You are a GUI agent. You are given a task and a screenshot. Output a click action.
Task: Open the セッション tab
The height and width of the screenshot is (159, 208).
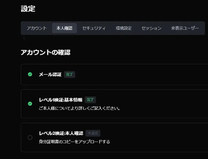[x=151, y=28]
